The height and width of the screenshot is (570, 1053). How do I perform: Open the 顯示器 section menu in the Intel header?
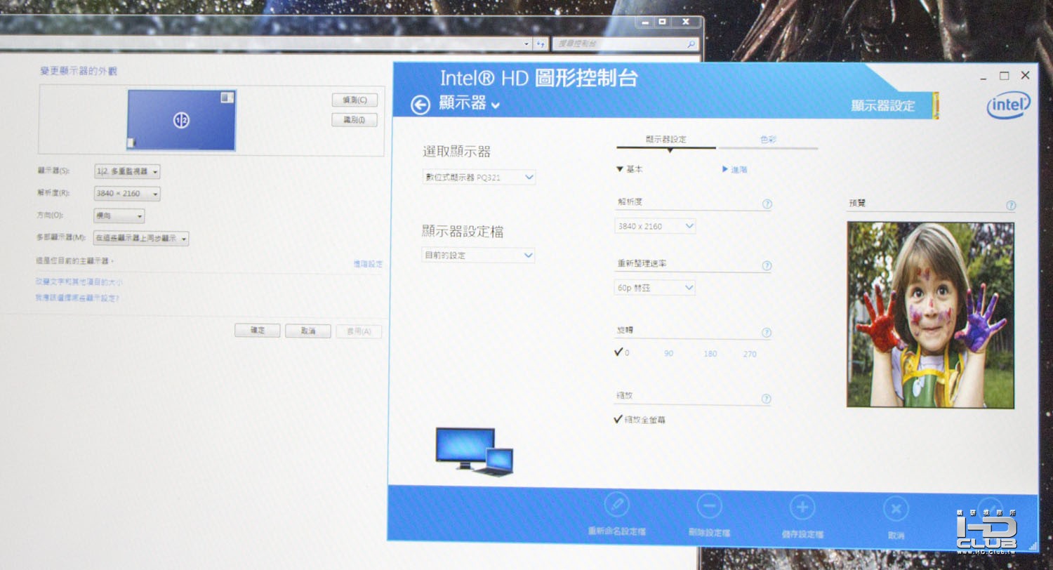point(470,104)
